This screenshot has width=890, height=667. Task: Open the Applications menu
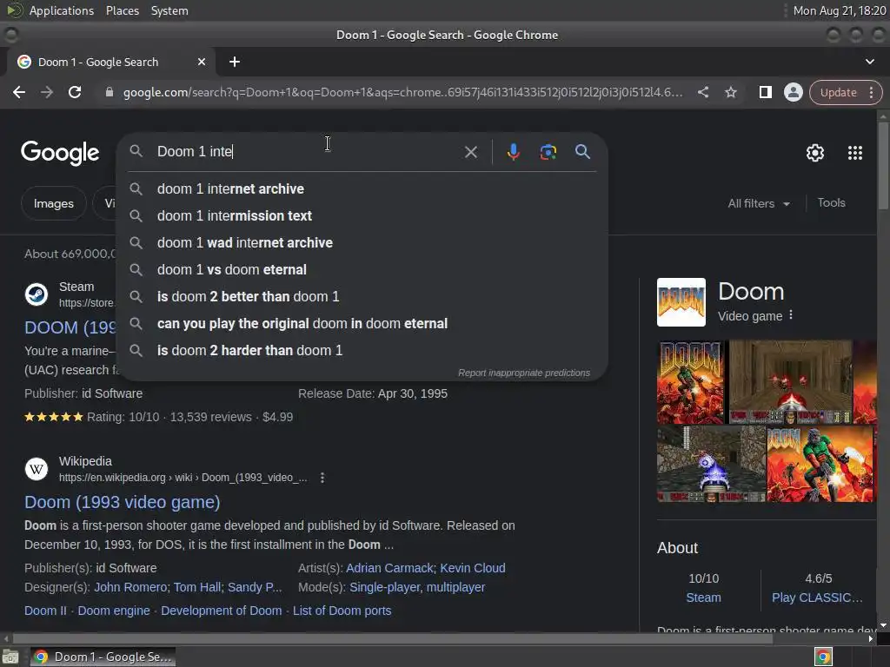point(62,10)
